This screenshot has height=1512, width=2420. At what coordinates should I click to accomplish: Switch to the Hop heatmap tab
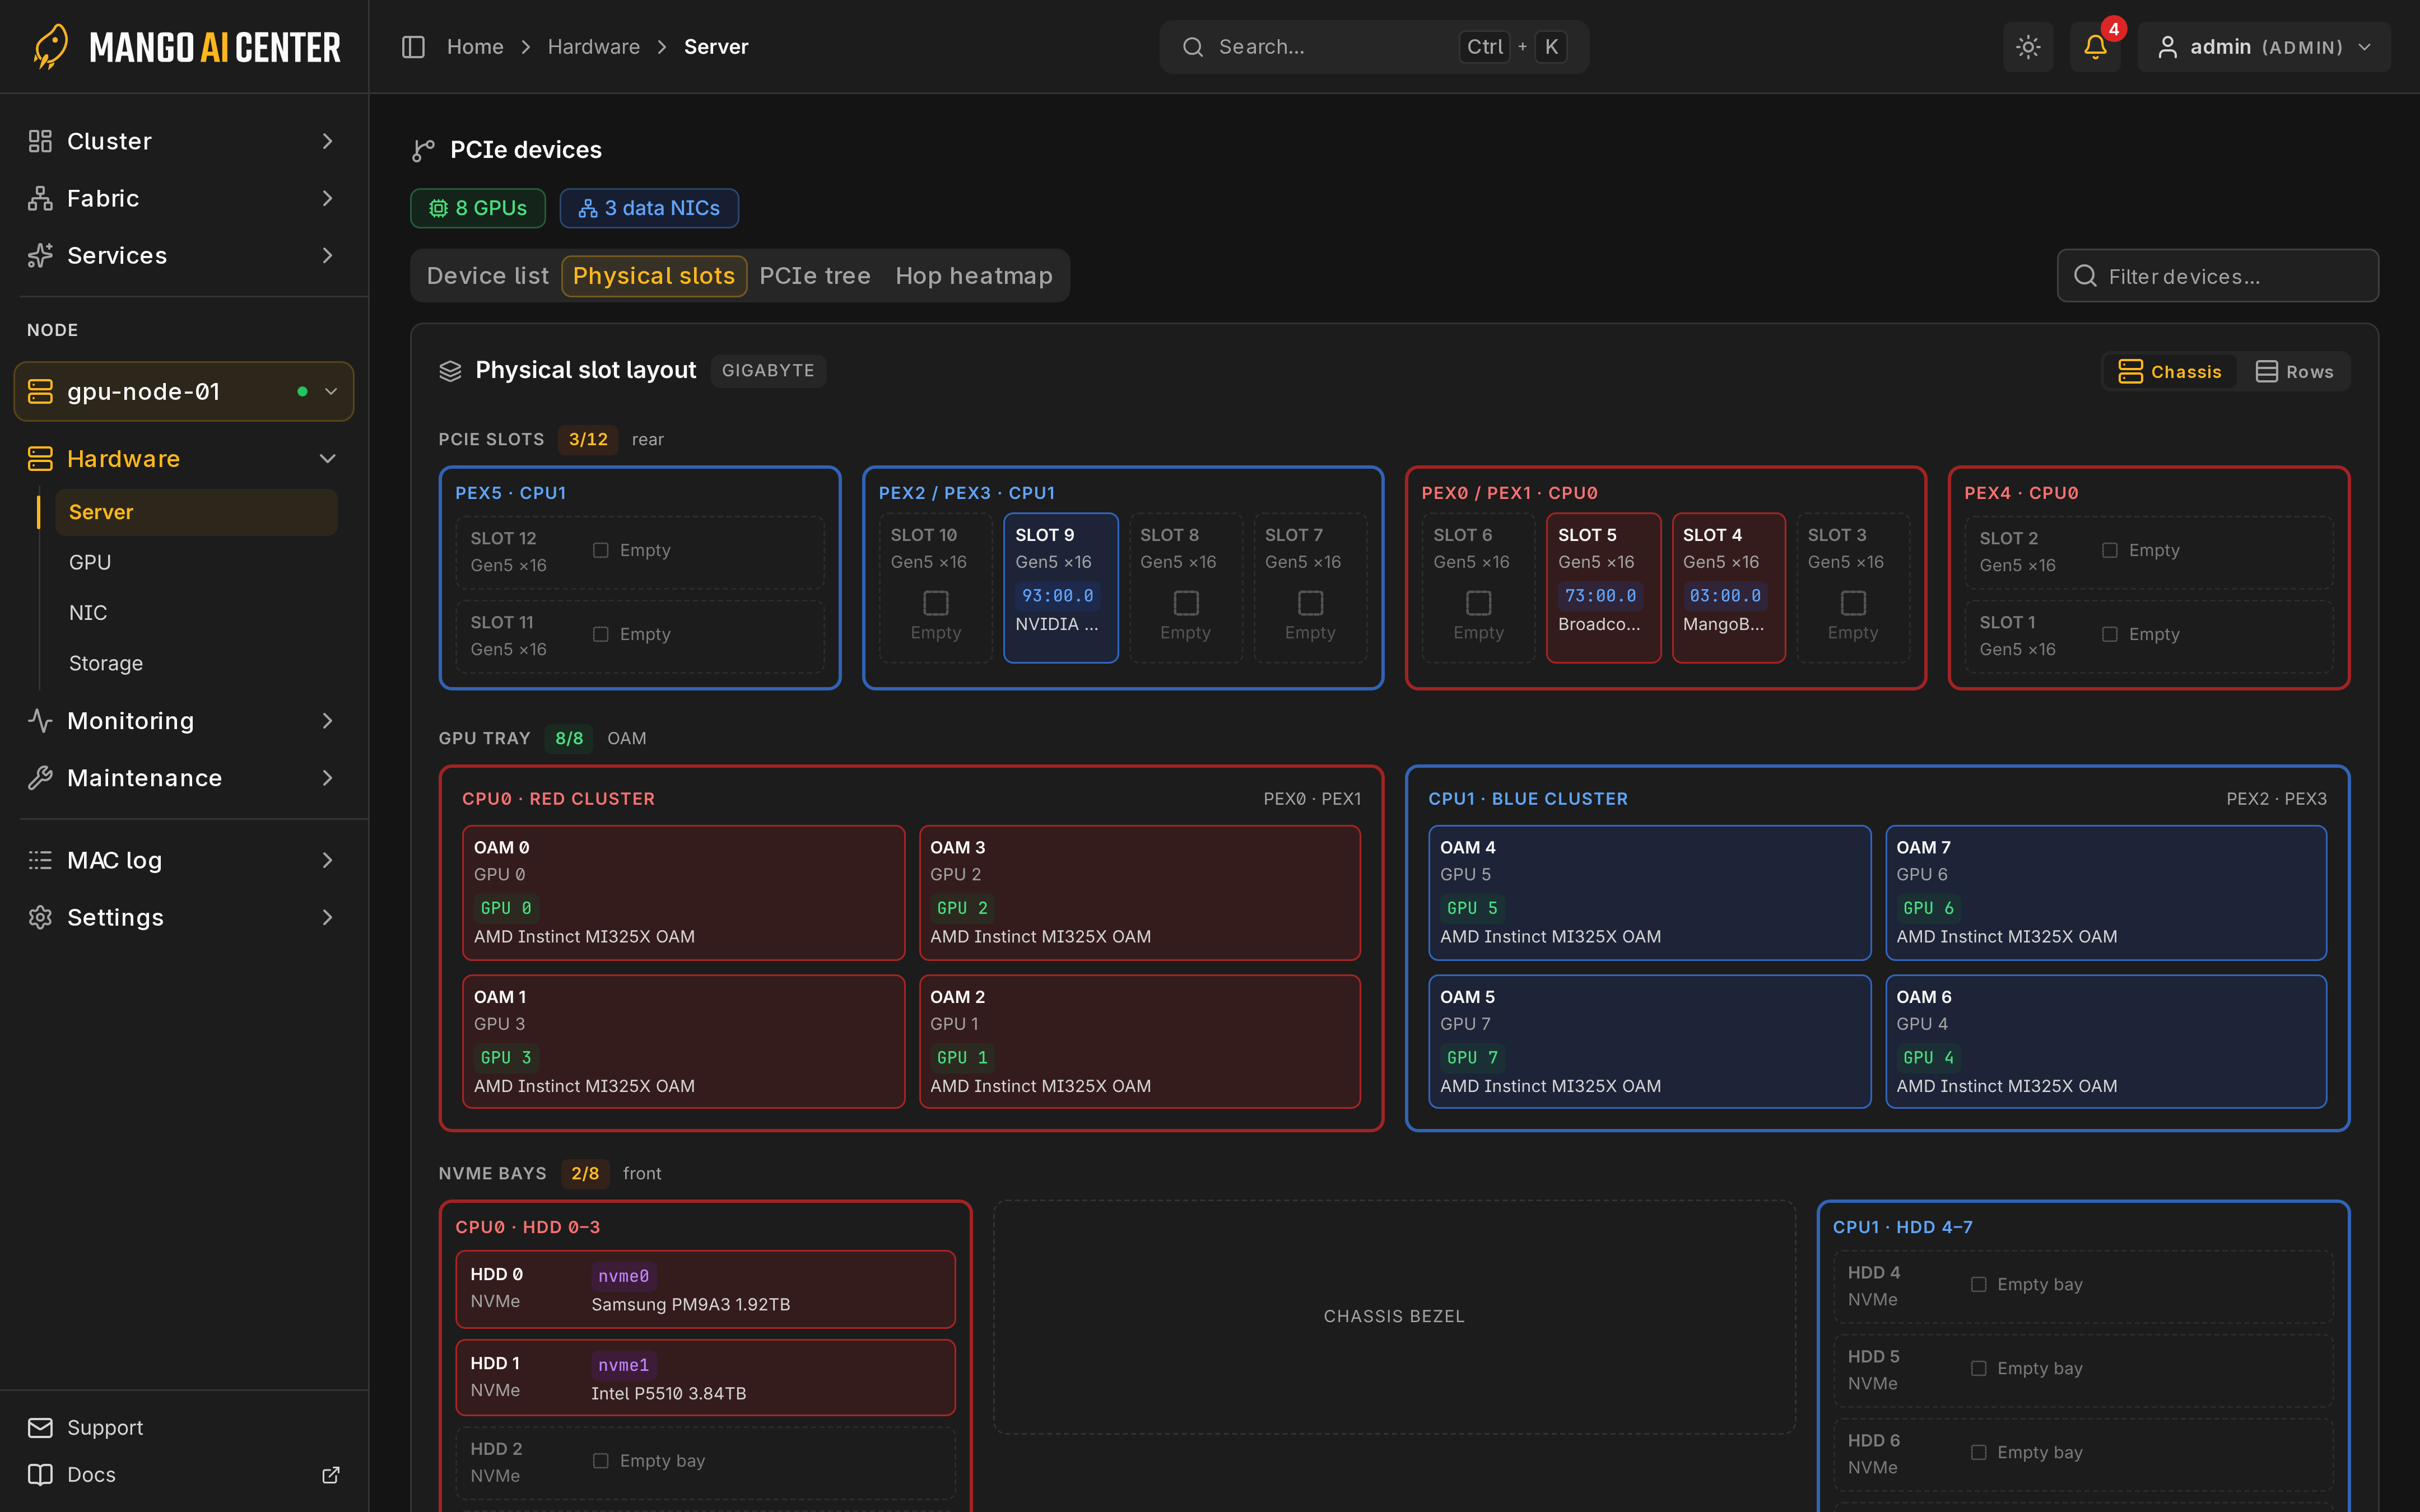[974, 276]
